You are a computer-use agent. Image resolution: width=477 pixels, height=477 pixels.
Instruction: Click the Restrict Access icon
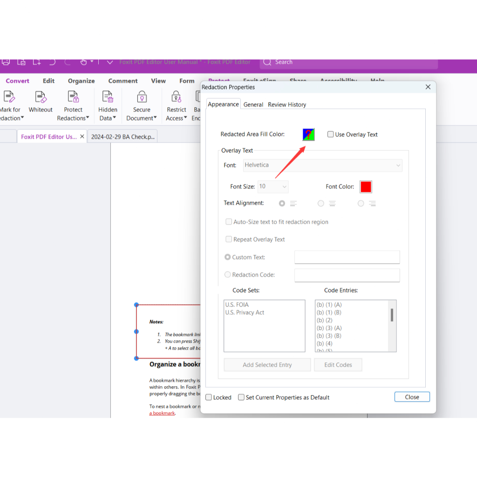pyautogui.click(x=177, y=97)
